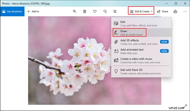Open the three-dots more options menu
The image size is (190, 111).
tap(185, 12)
